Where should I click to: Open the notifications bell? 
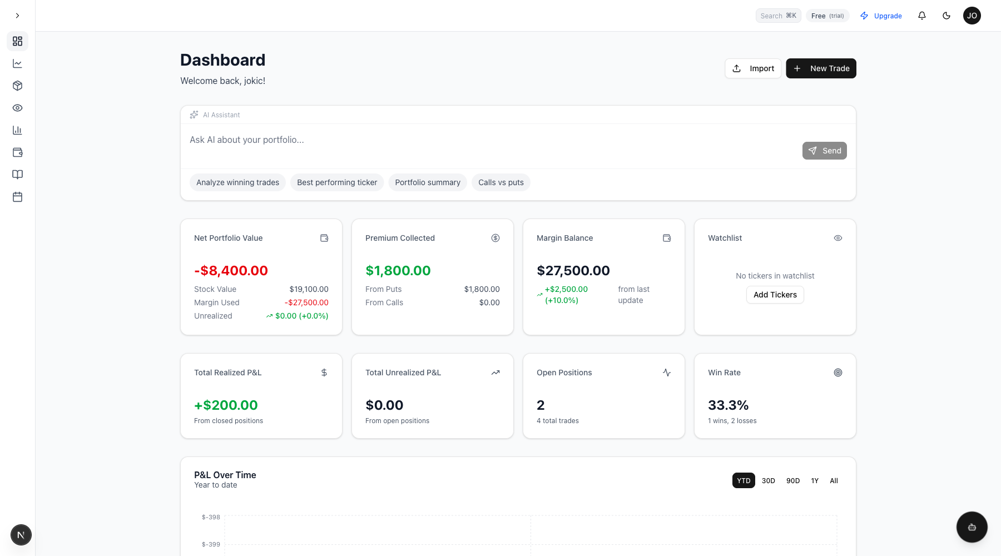click(921, 16)
